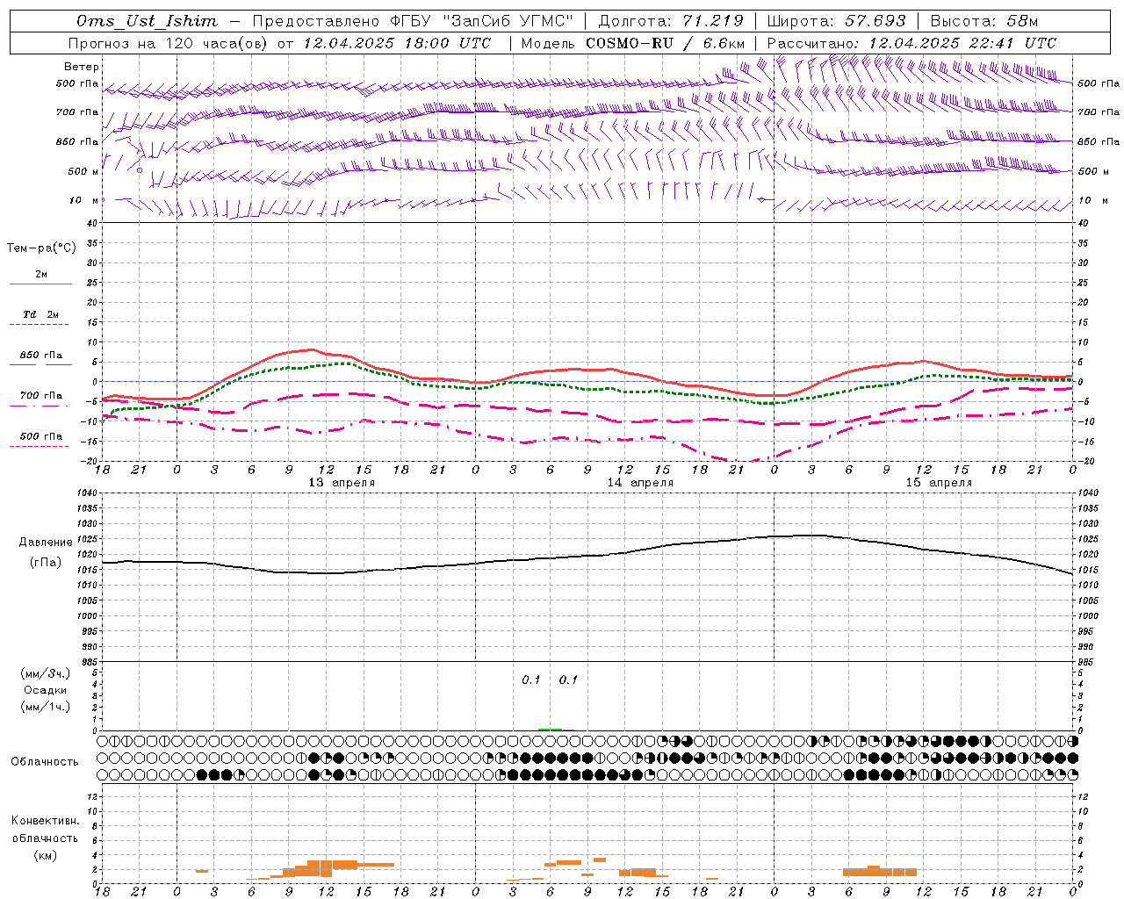Click the Td 2м legend entry
This screenshot has width=1124, height=899.
coord(41,314)
